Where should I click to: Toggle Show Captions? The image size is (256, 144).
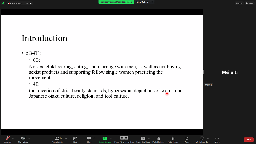[143, 138]
